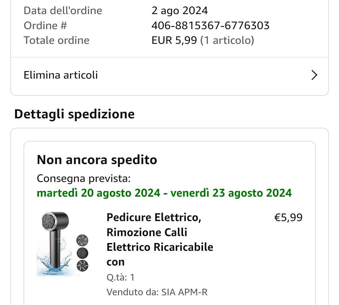Click the green estimated delivery date range
Viewport: 339px width, 305px height.
coord(164,193)
